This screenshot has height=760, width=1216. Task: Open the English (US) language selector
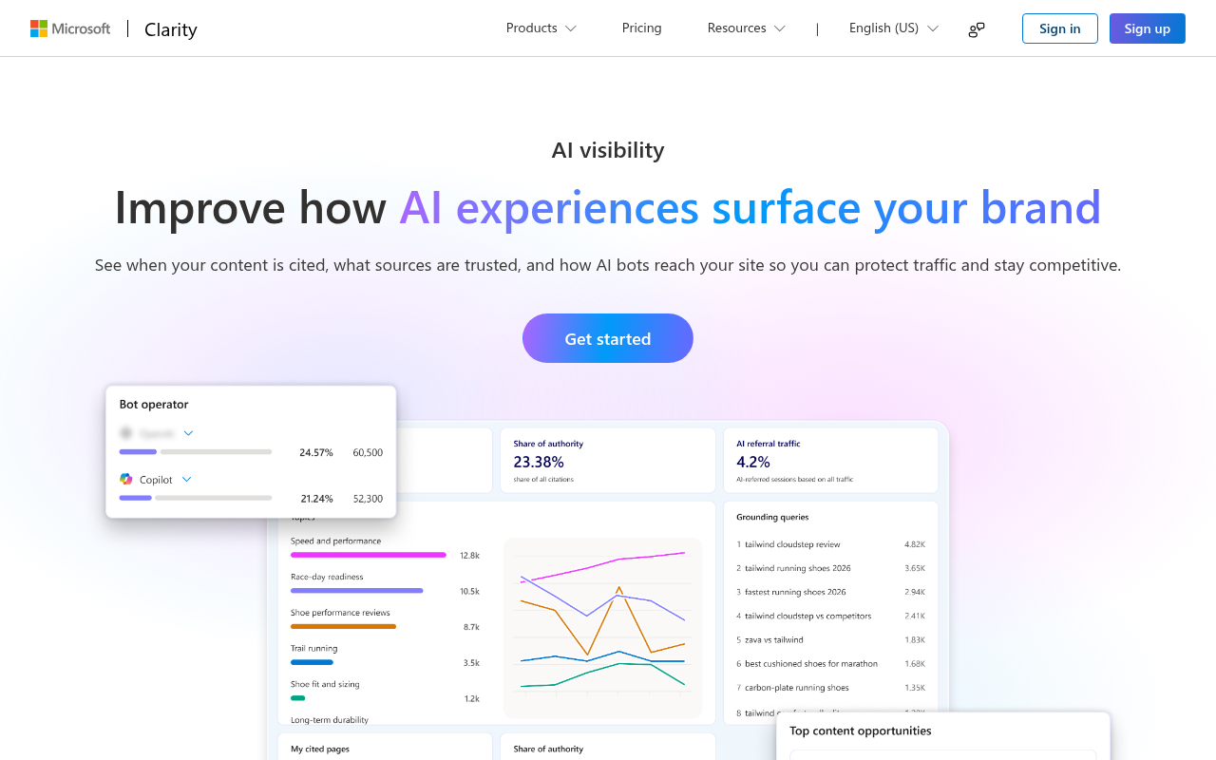[894, 28]
